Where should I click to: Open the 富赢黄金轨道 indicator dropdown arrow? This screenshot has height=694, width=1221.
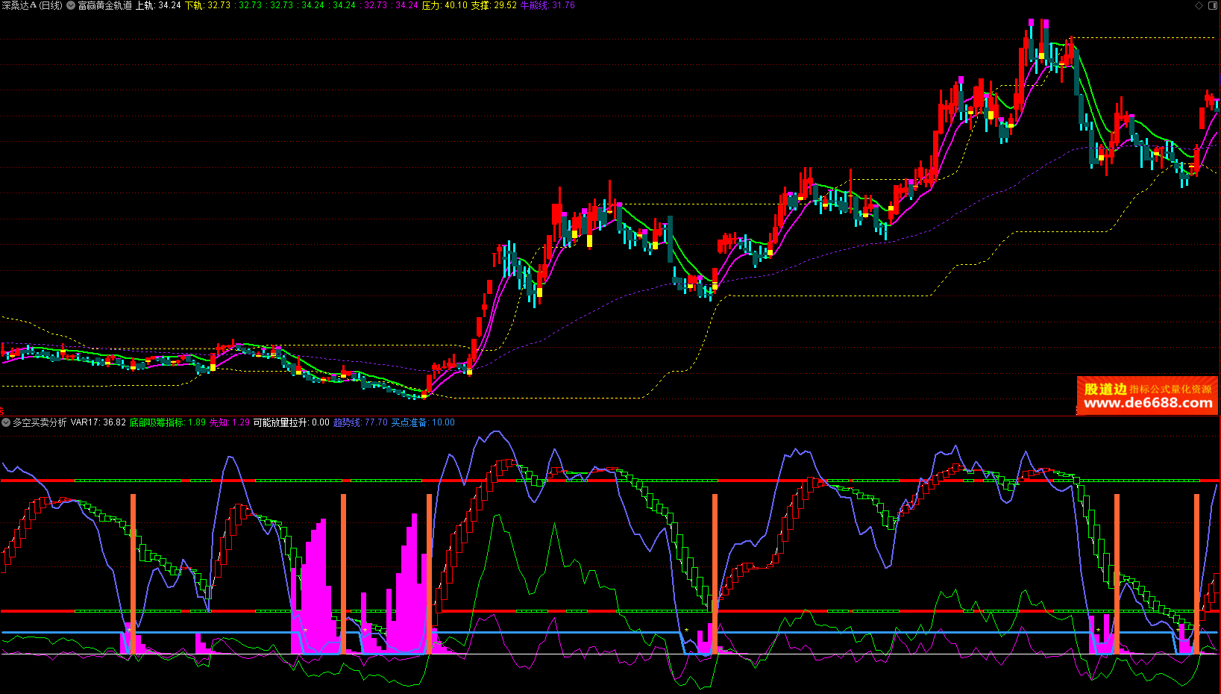click(71, 5)
